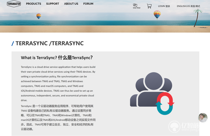Click the English TerraSync description paragraph
Image resolution: width=210 pixels, height=136 pixels.
click(x=58, y=84)
